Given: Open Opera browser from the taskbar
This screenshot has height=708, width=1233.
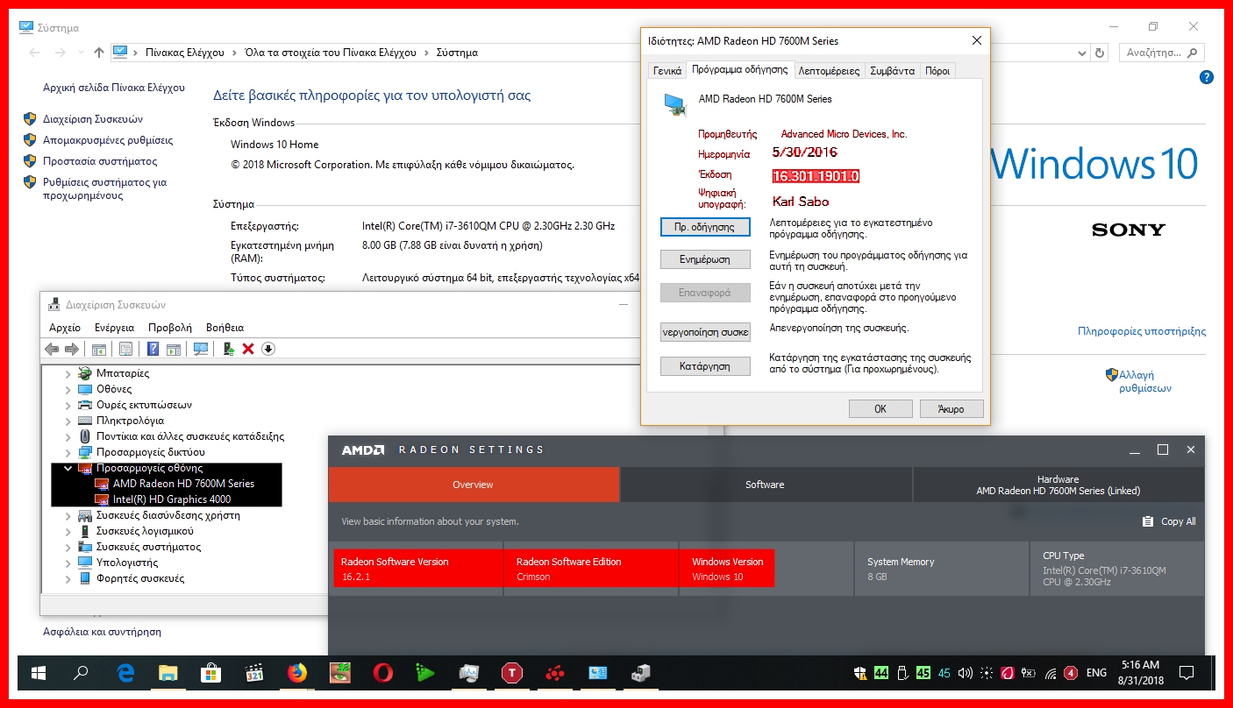Looking at the screenshot, I should point(382,673).
